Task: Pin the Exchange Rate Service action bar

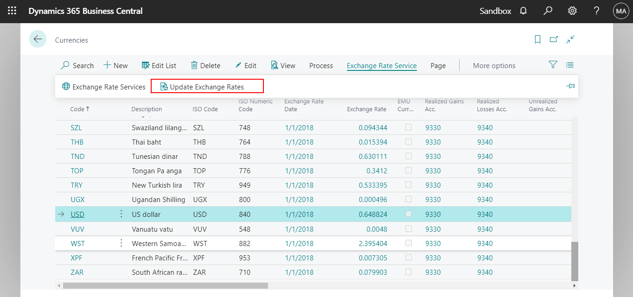Action: click(570, 86)
